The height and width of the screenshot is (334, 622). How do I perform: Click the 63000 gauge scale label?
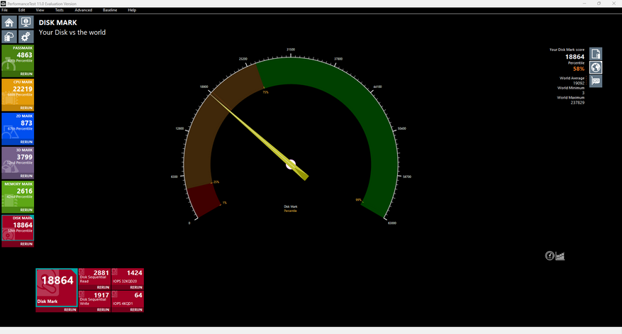click(392, 223)
